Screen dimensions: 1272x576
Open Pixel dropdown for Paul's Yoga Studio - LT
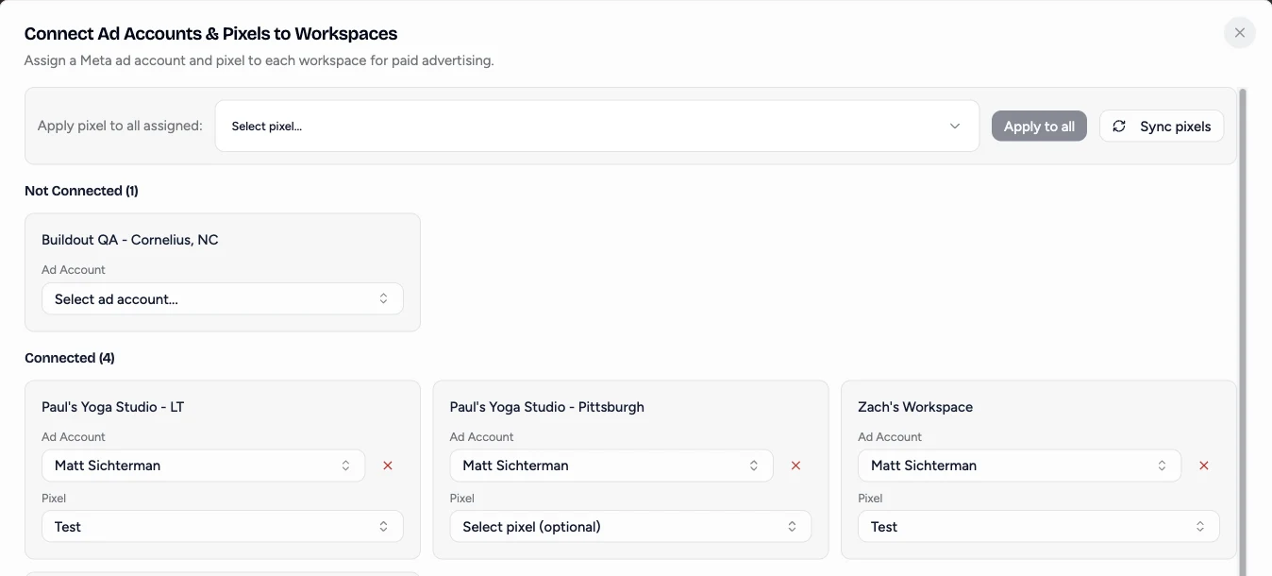(223, 527)
